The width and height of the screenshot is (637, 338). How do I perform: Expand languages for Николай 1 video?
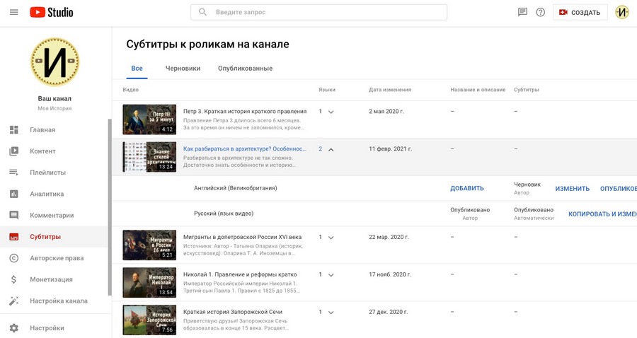coord(331,274)
